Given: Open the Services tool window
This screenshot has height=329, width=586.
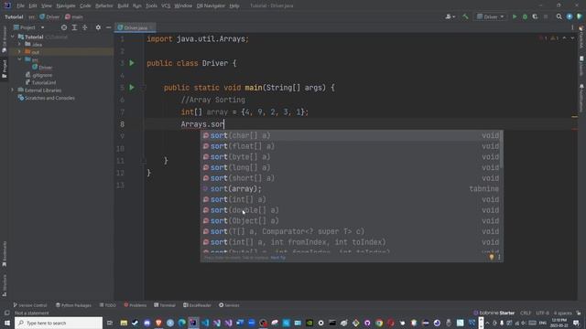Looking at the screenshot, I should tap(229, 305).
